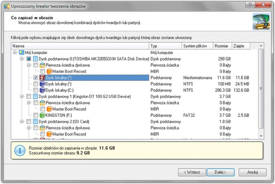Click the green KINGSTON (F:) partition icon

coord(42,115)
